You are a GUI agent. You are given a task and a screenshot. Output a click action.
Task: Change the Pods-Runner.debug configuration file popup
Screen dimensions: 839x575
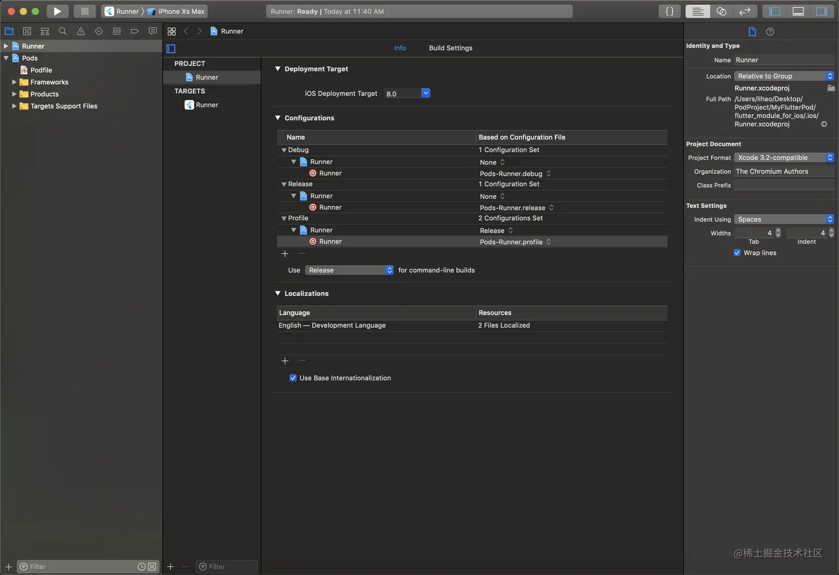click(x=515, y=174)
